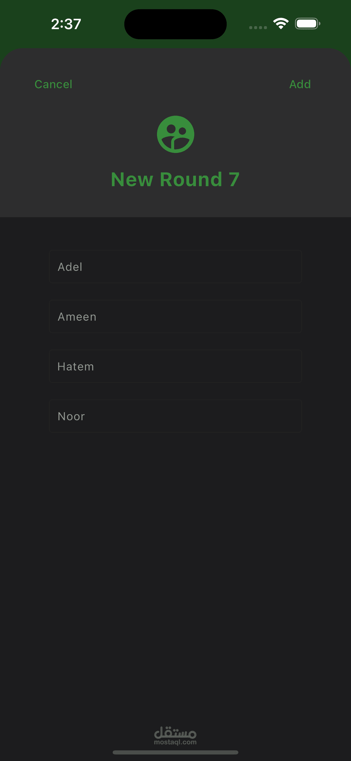The width and height of the screenshot is (351, 761).
Task: Tap the Arabic mostaql watermark logo
Action: (175, 732)
